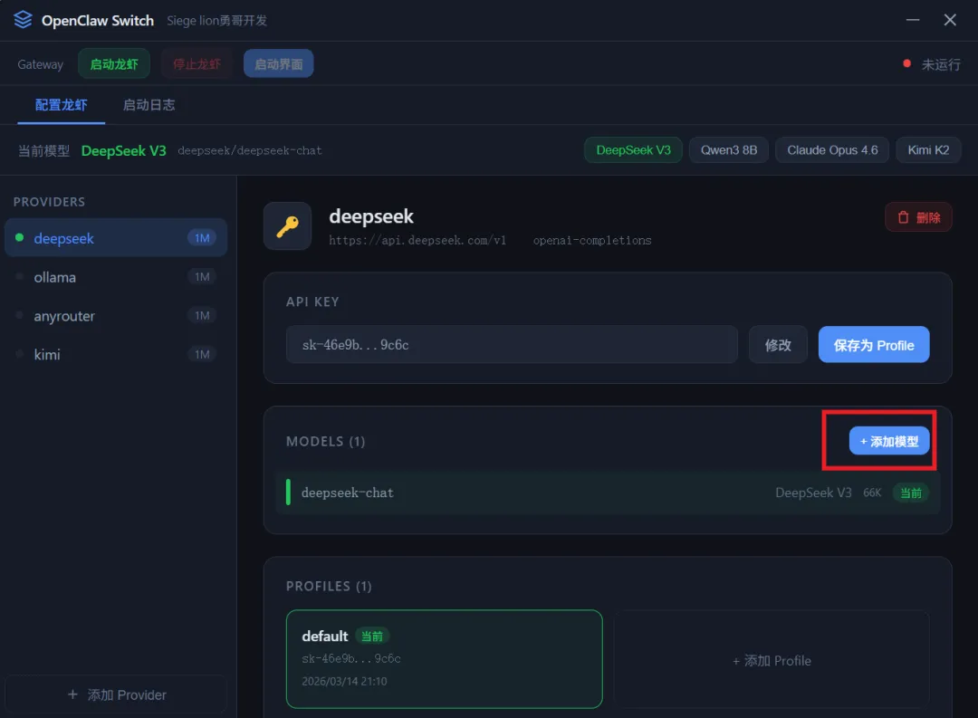The width and height of the screenshot is (978, 718).
Task: Minimize the OpenClaw Switch window
Action: click(x=913, y=20)
